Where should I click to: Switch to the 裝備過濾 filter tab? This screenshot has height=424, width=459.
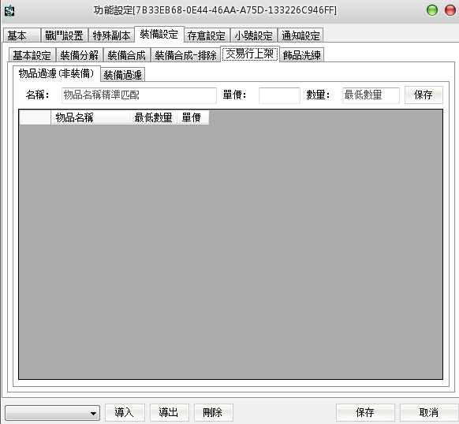123,75
